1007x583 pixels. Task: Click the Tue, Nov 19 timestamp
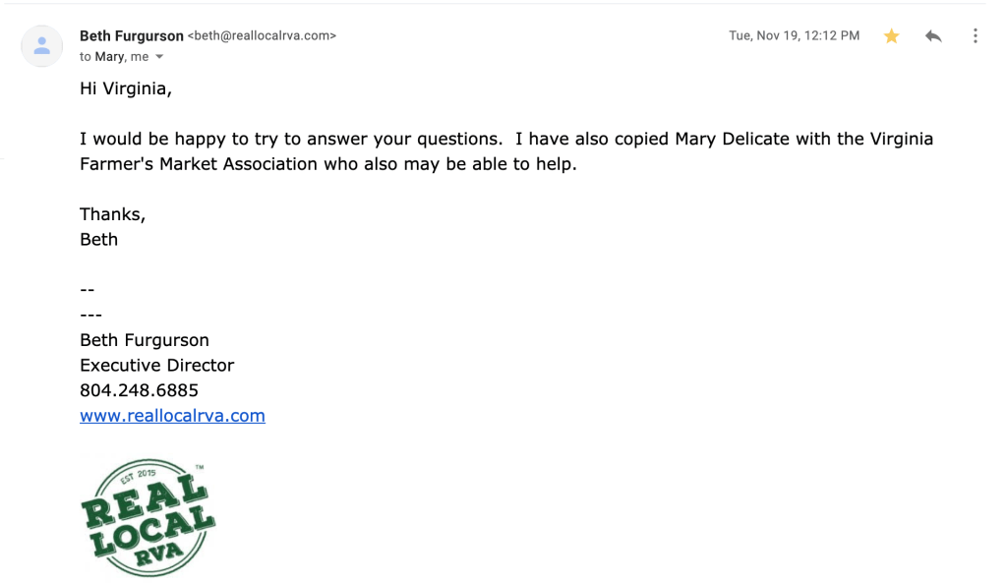[x=794, y=35]
